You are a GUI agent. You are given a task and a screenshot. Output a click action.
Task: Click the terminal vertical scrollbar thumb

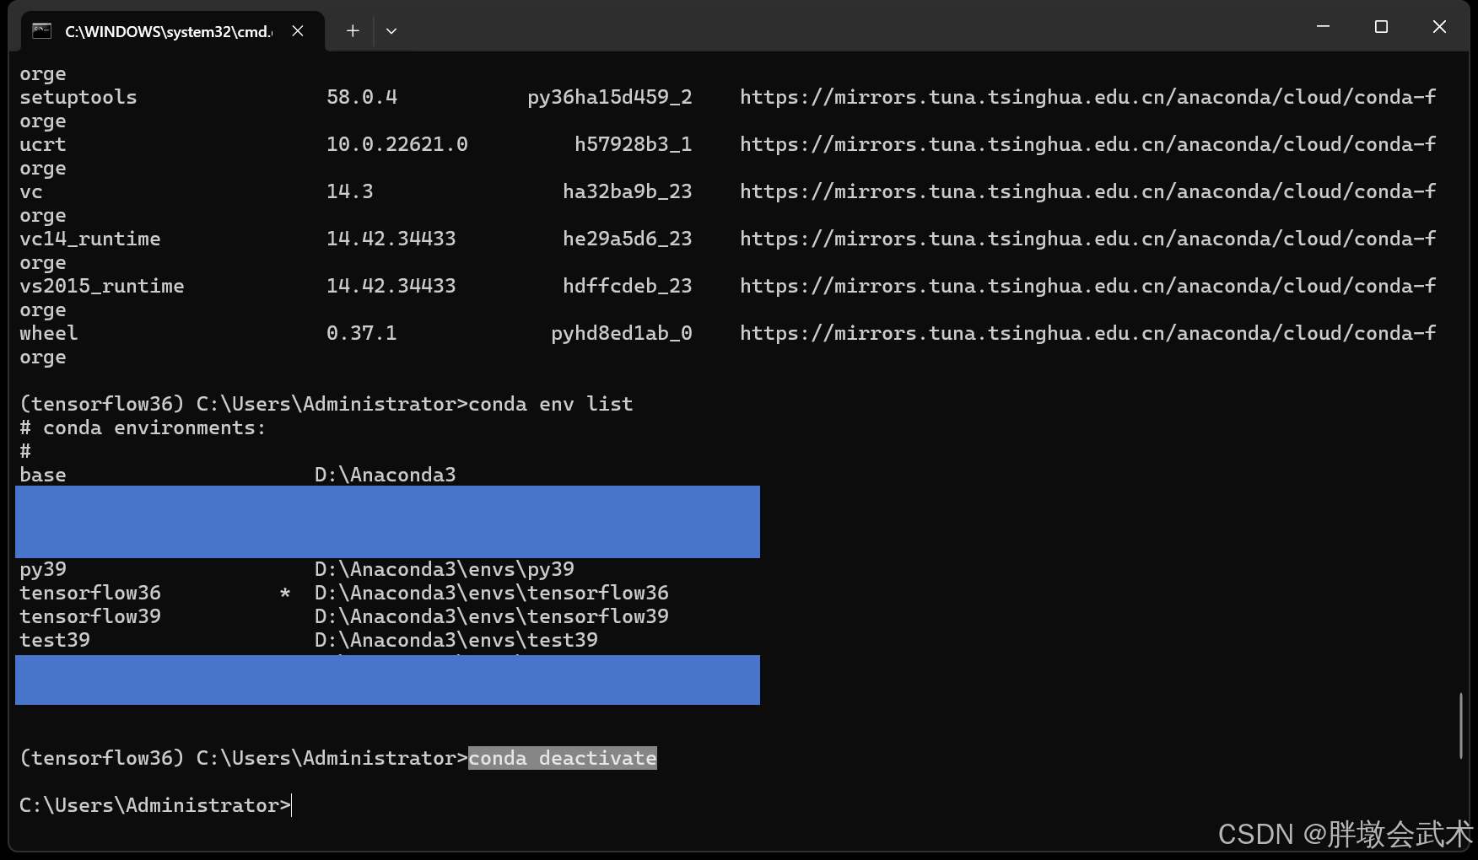coord(1461,726)
